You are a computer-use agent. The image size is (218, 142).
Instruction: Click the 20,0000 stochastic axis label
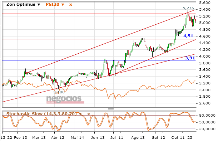click(207, 129)
